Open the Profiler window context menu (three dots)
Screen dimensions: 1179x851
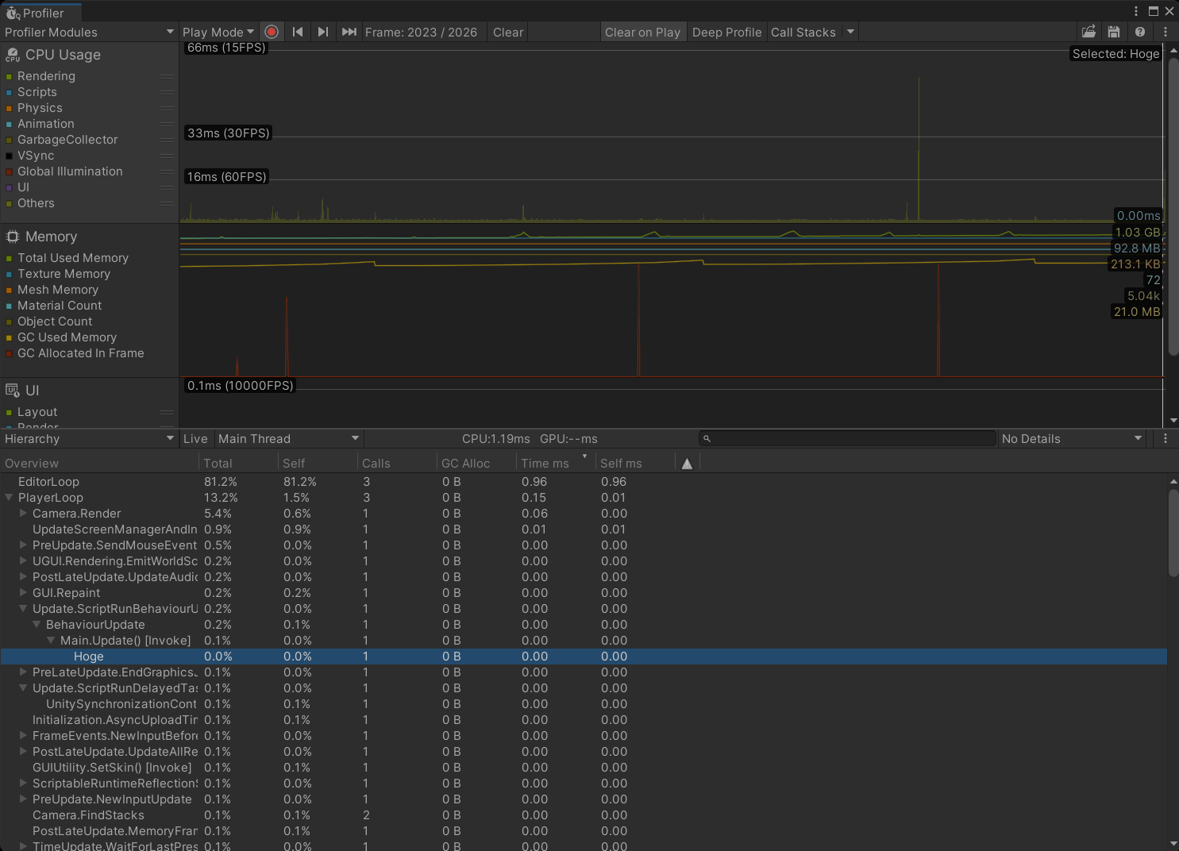1164,32
